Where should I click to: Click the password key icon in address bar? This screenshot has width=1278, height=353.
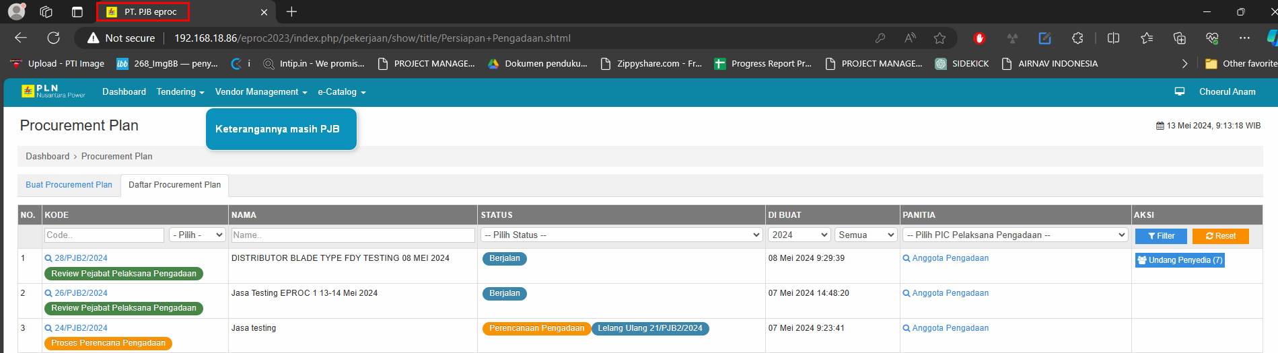coord(880,38)
